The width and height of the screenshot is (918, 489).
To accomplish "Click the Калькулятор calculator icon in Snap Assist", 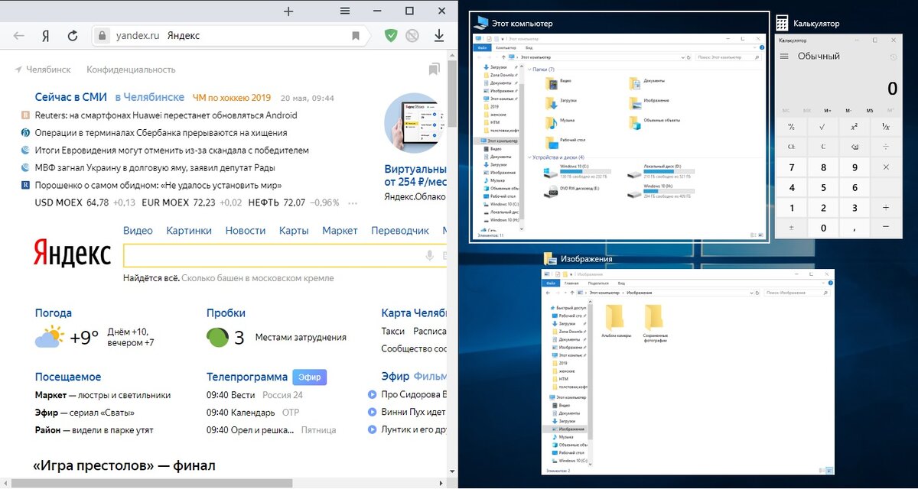I will (783, 23).
